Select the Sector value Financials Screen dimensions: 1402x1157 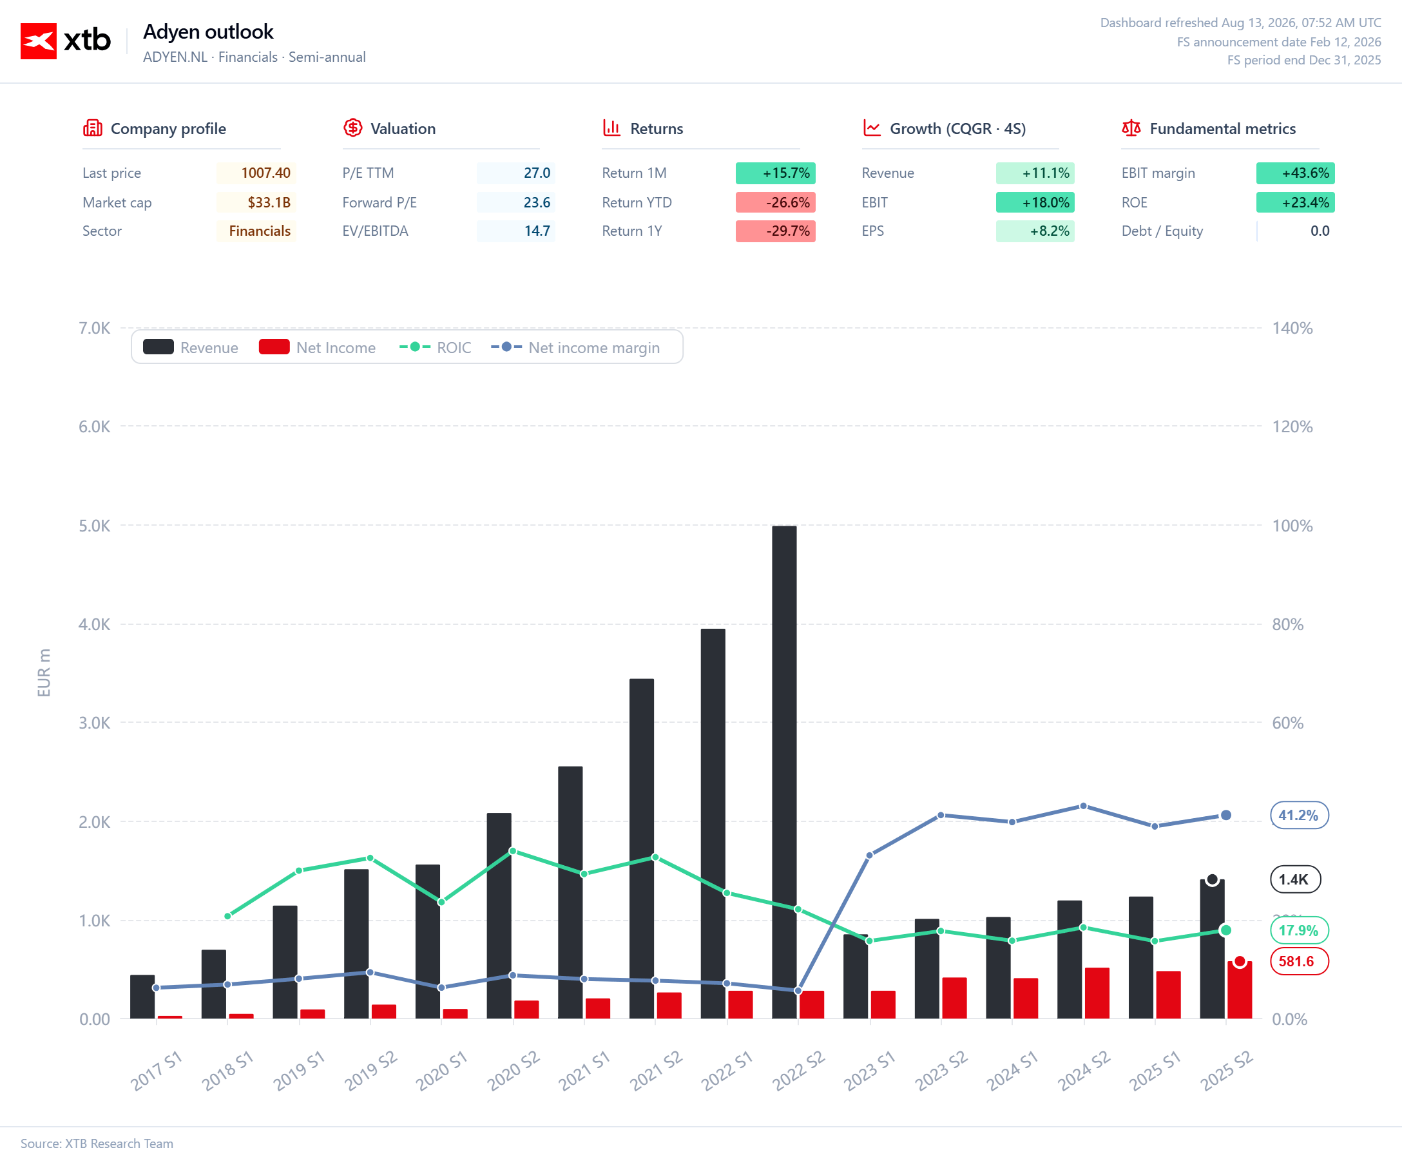(x=256, y=231)
